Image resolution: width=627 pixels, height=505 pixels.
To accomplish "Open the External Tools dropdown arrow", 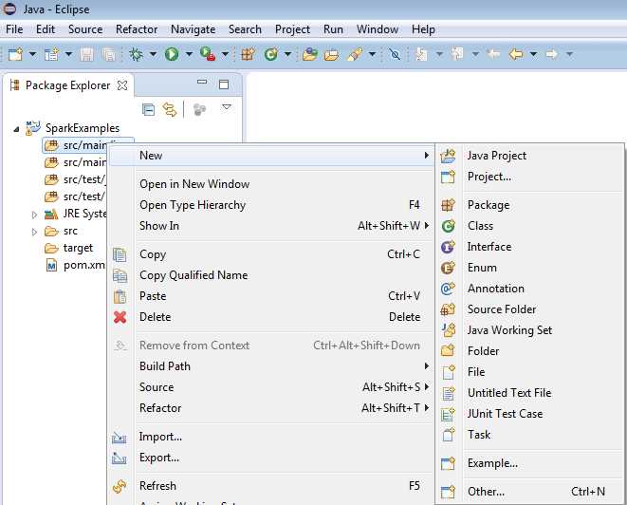I will pos(225,53).
